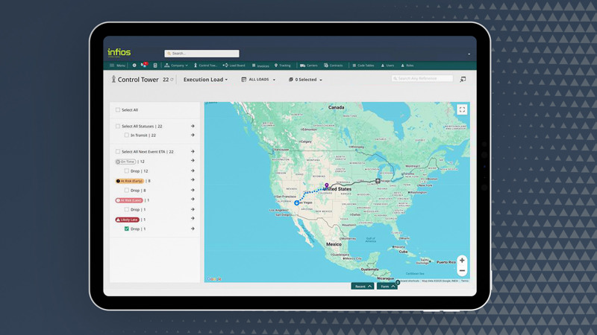597x335 pixels.
Task: Expand the Recent panel button
Action: point(363,286)
